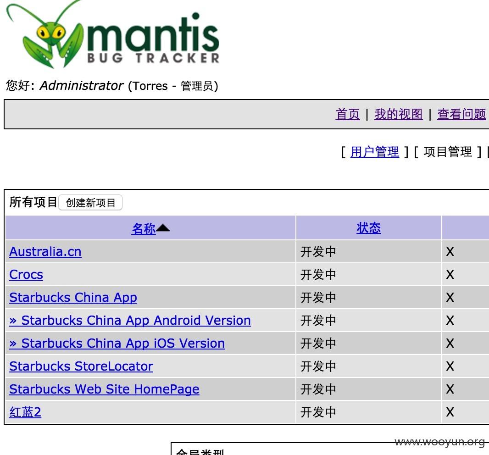Click 开发中 status in Web Site HomePage row

pos(318,389)
